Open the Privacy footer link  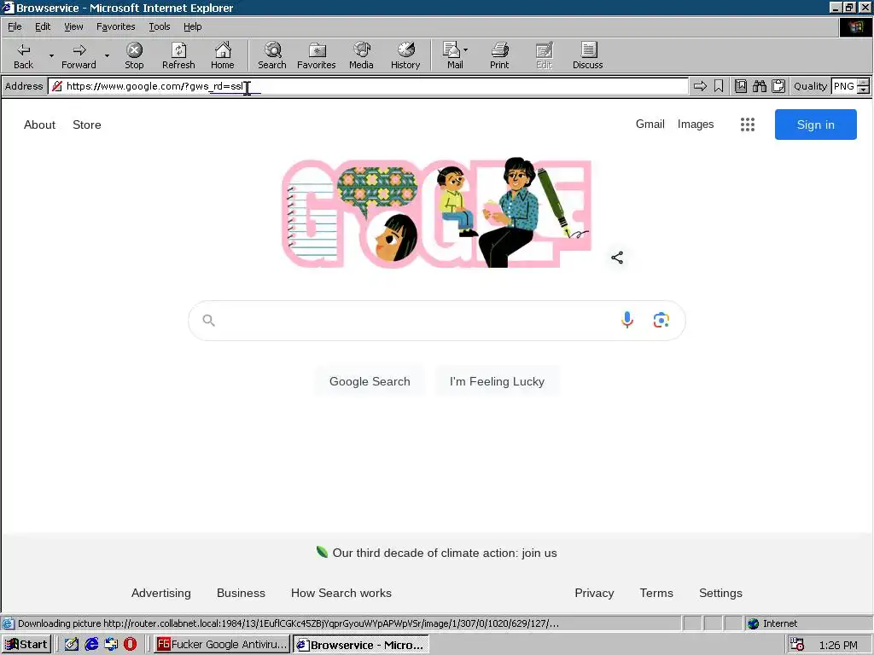594,594
